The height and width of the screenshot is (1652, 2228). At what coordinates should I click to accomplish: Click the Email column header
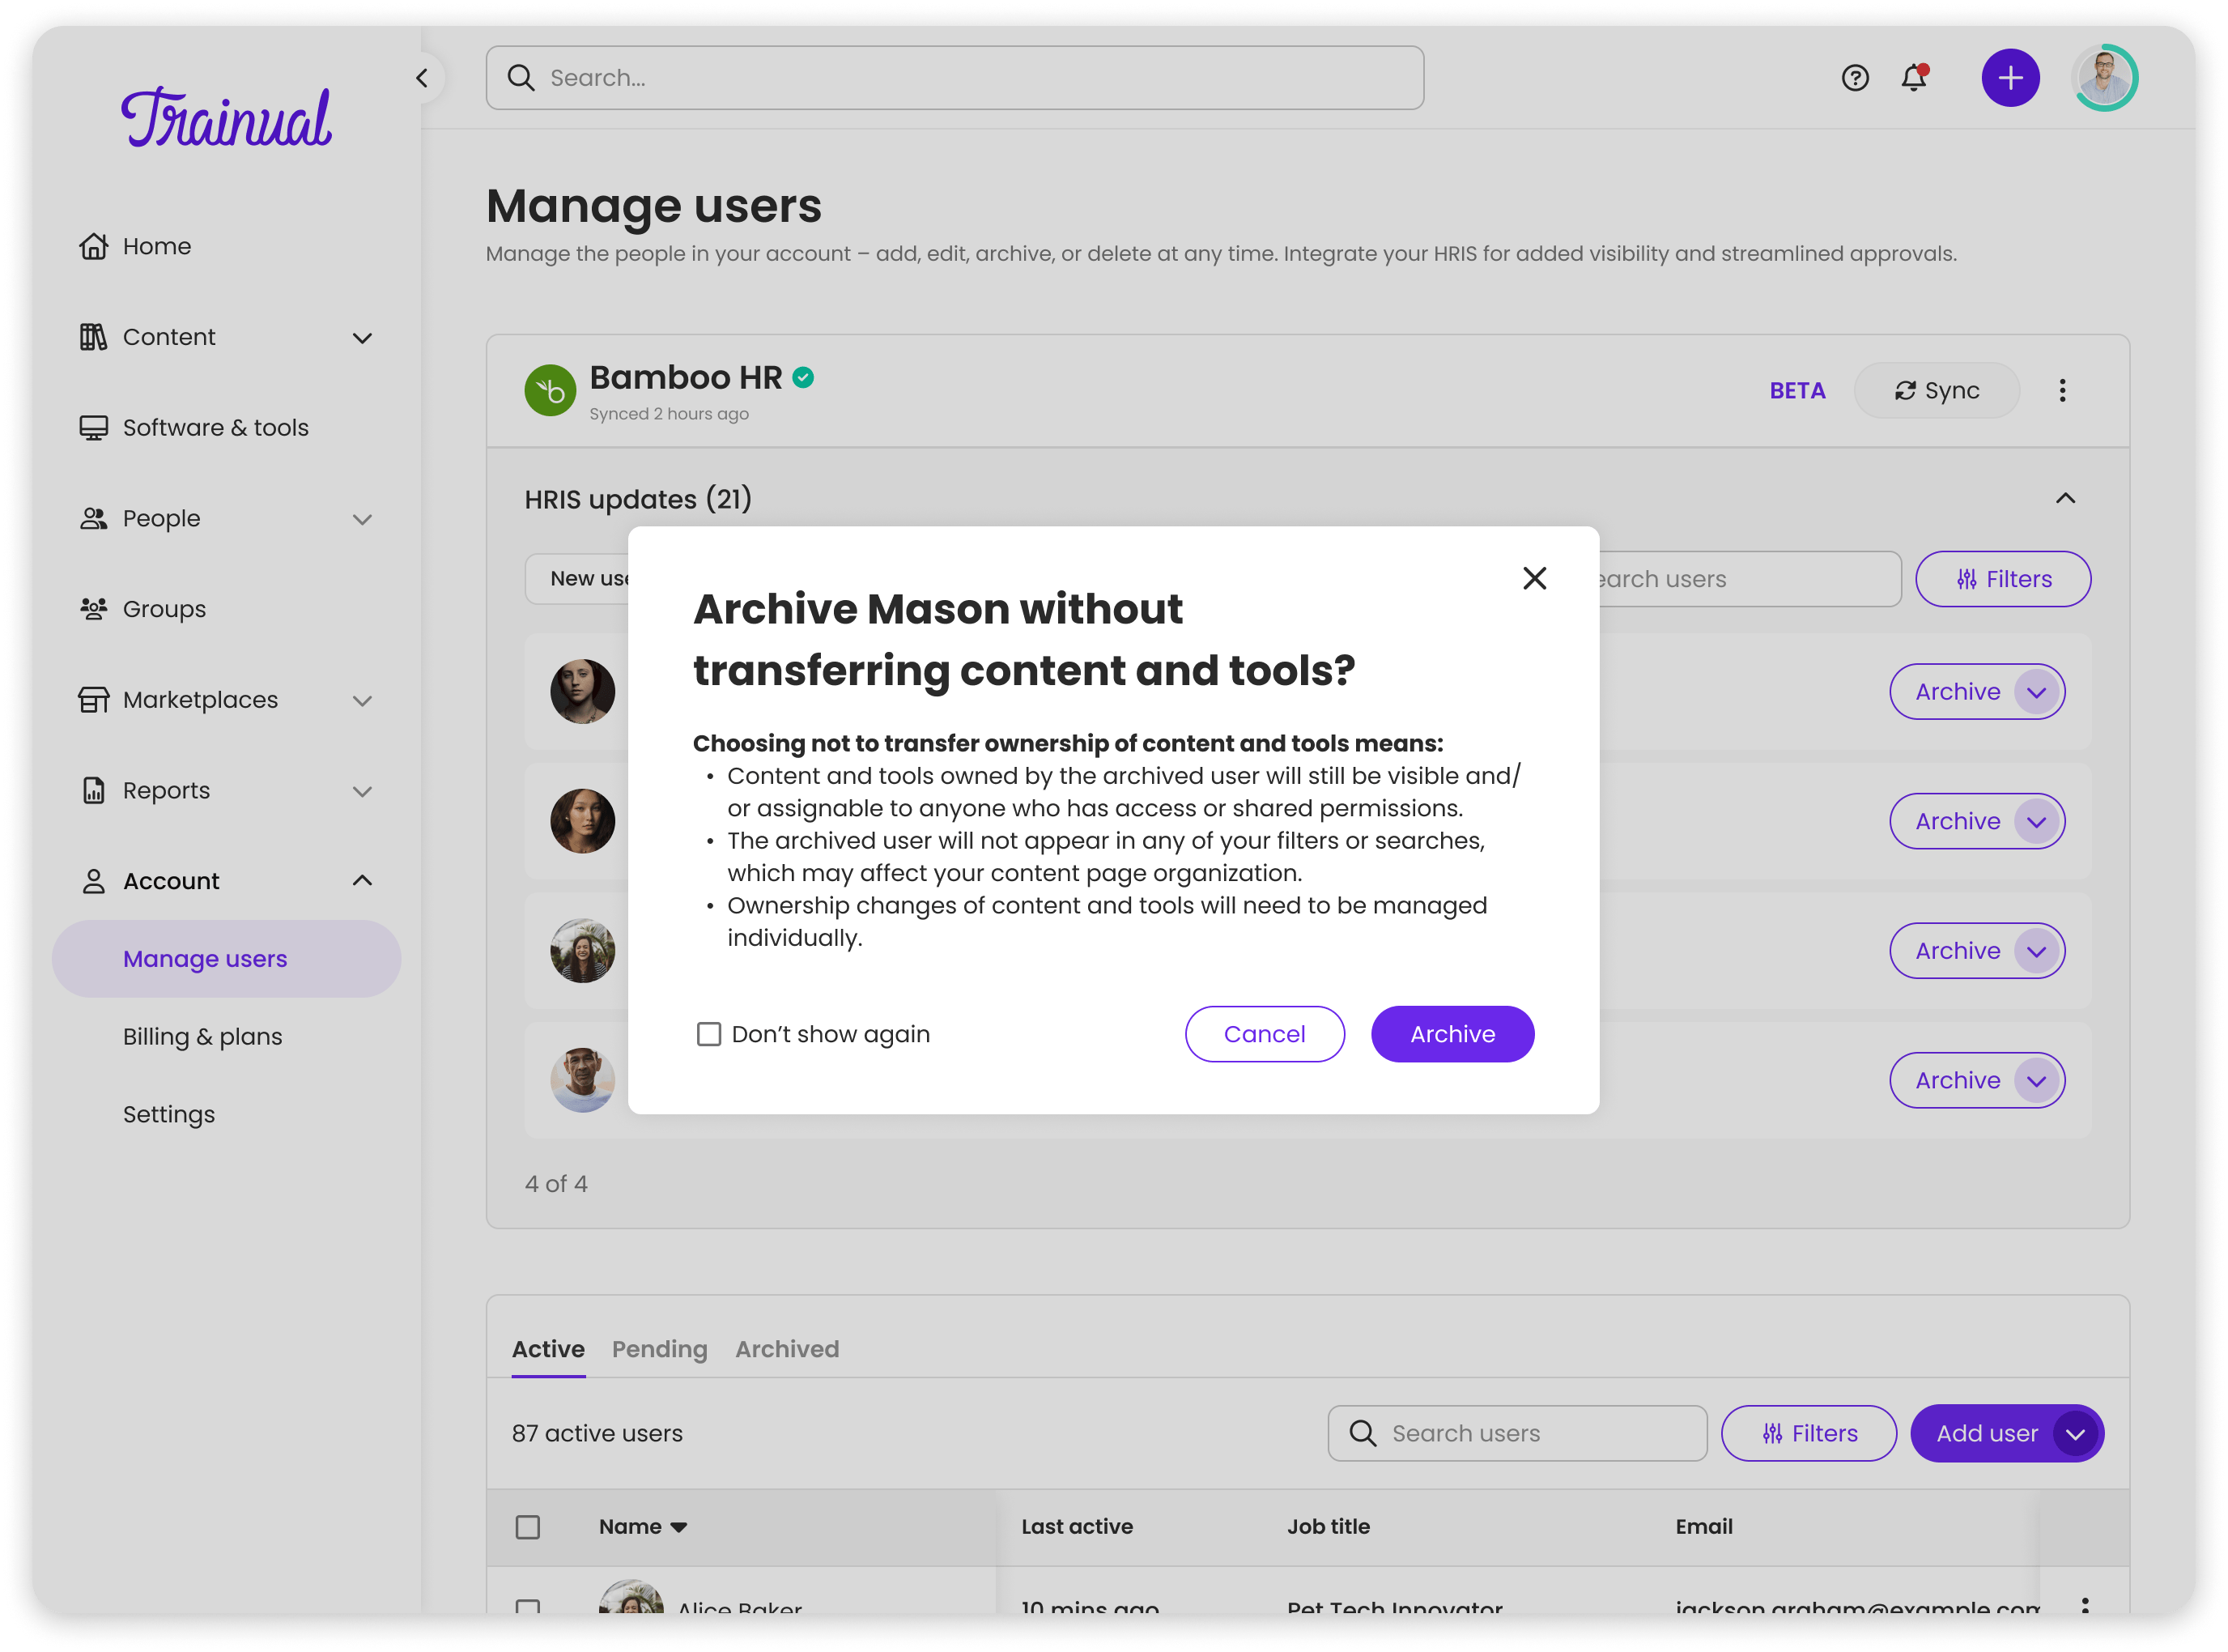pyautogui.click(x=1703, y=1526)
